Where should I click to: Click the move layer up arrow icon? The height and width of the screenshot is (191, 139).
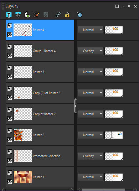pos(9,15)
